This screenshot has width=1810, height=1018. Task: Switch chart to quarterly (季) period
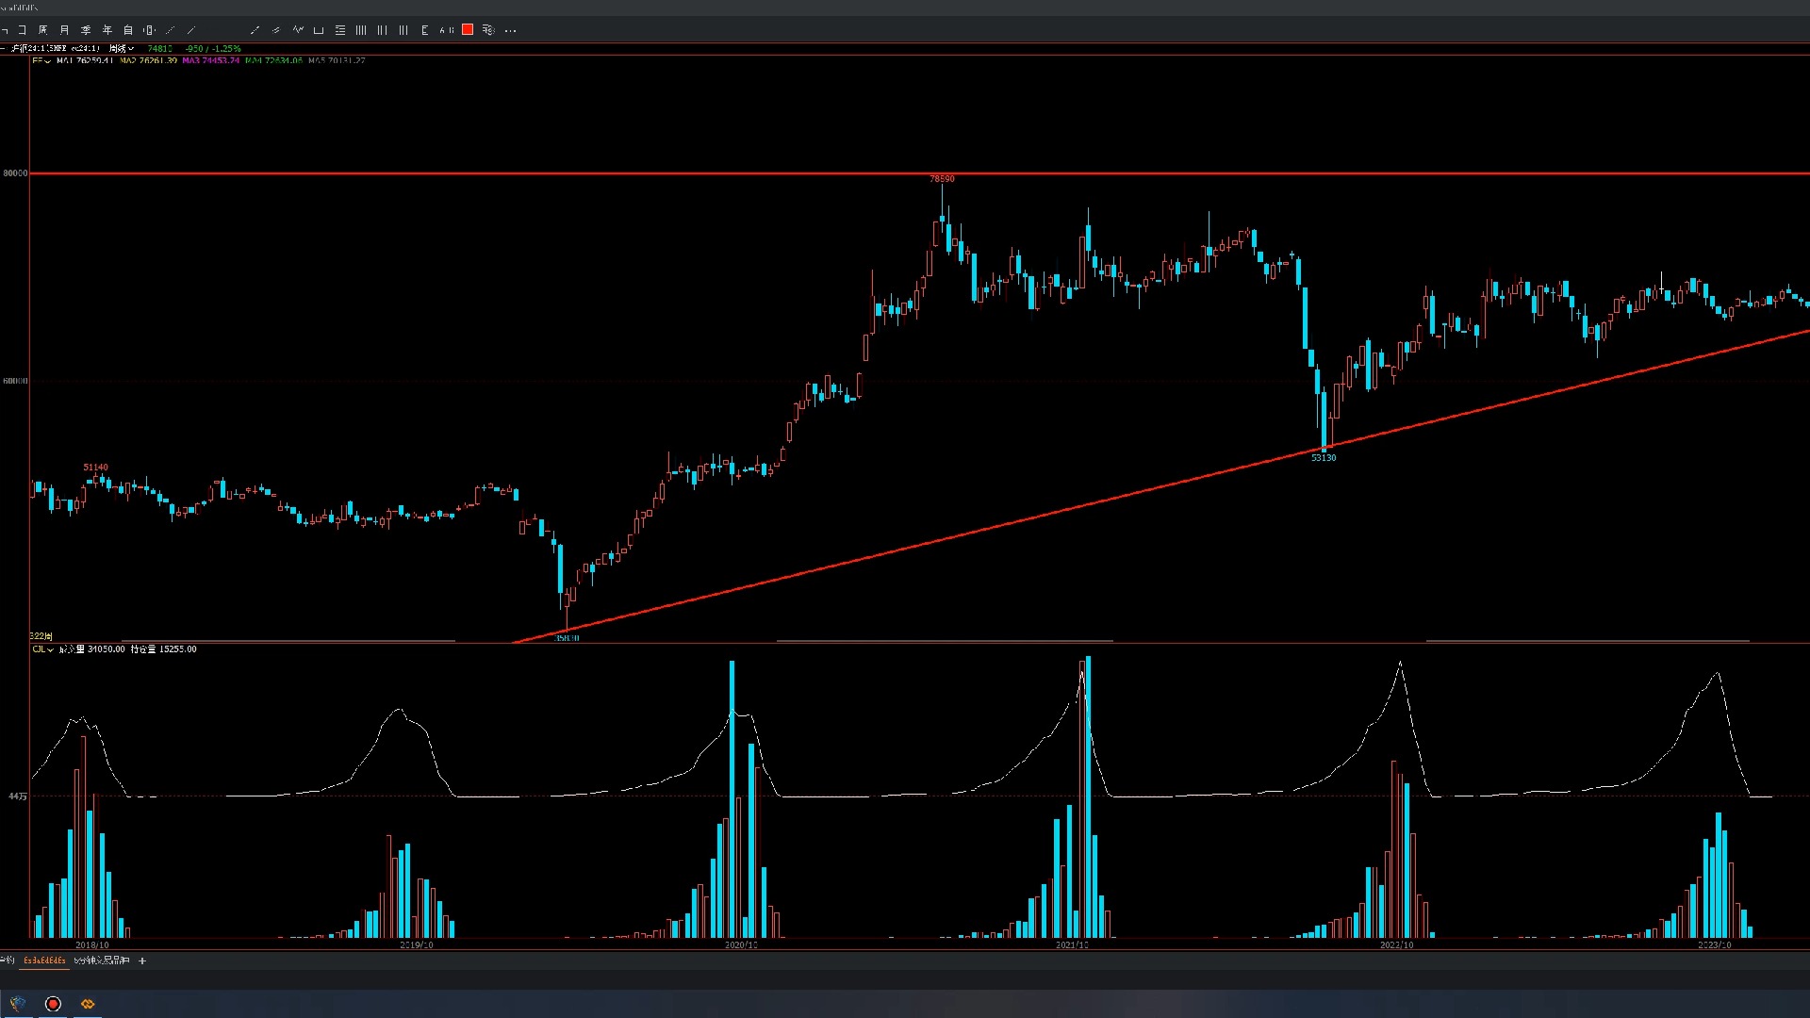coord(86,30)
